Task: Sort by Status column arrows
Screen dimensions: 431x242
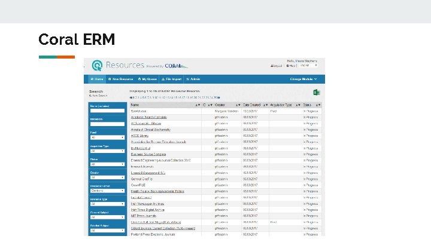Action: [x=318, y=105]
